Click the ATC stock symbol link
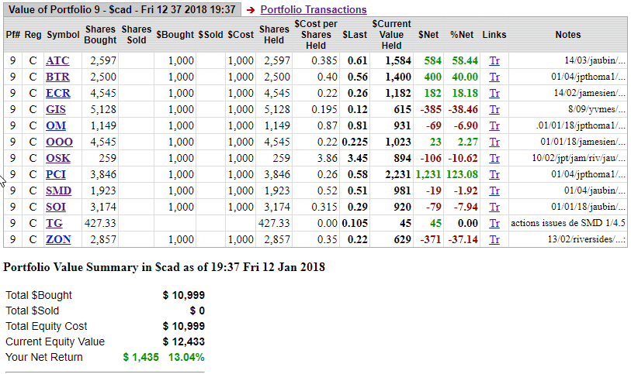Screen dimensions: 631x374 tap(57, 60)
